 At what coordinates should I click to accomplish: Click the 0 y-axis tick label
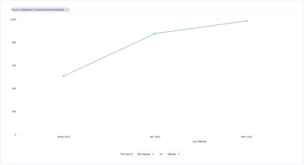point(15,135)
